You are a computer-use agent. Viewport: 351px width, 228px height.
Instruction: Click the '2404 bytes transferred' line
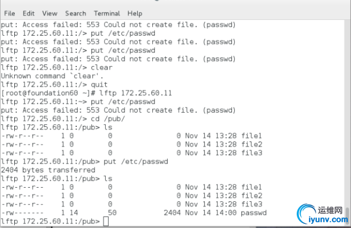48,170
